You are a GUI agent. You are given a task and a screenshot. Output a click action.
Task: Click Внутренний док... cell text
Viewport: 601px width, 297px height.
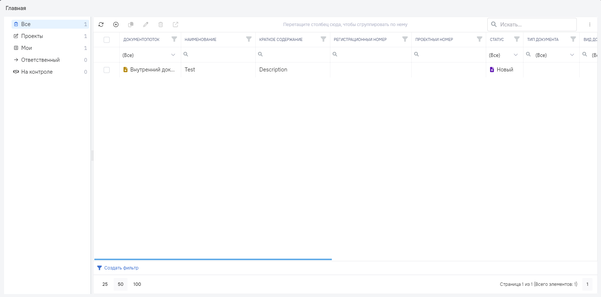[x=152, y=70]
